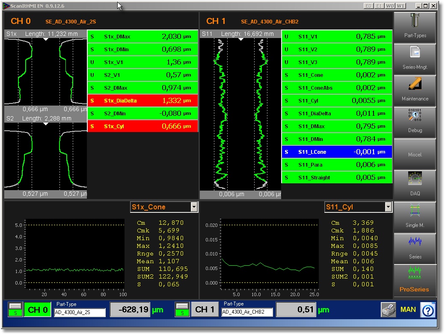
Task: Switch to Series measurement mode
Action: (x=415, y=249)
